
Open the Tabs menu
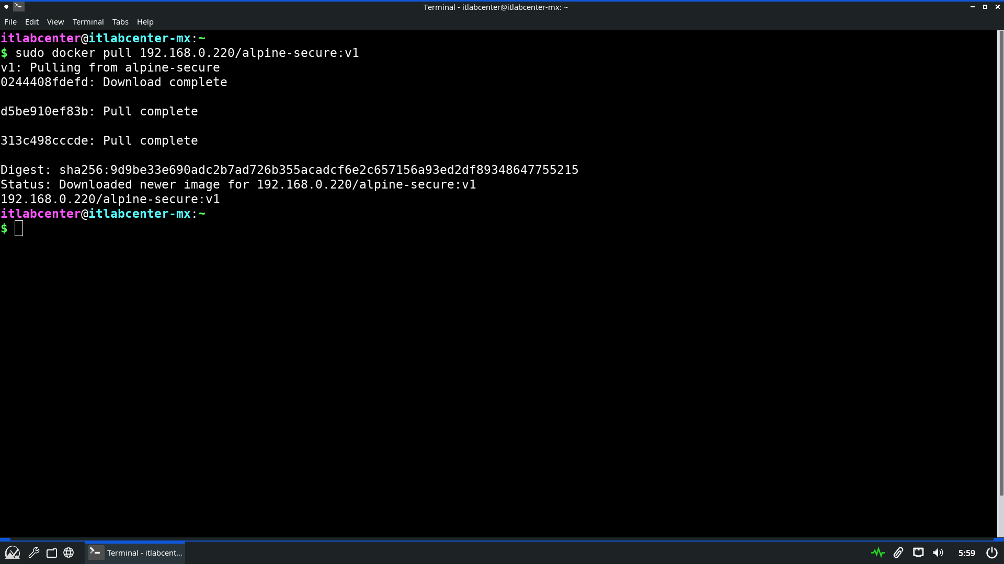coord(120,22)
